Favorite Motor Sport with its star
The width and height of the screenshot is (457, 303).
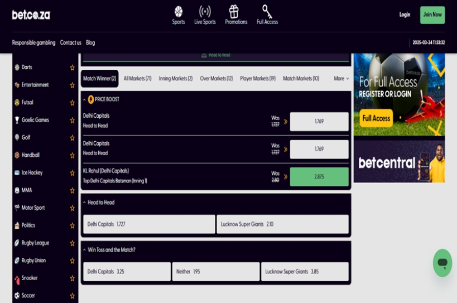tap(73, 208)
